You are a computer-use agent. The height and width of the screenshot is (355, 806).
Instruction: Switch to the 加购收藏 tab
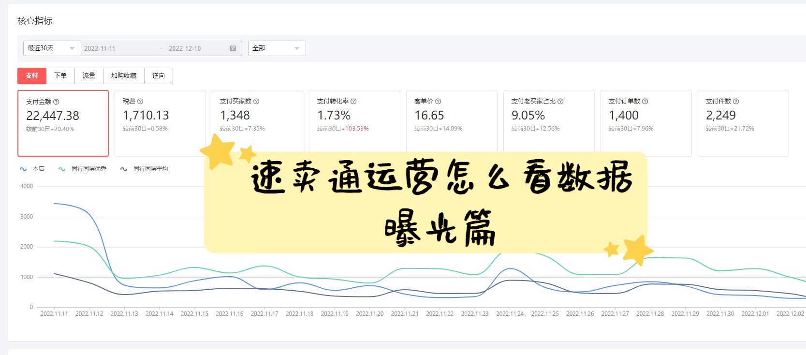click(x=124, y=75)
